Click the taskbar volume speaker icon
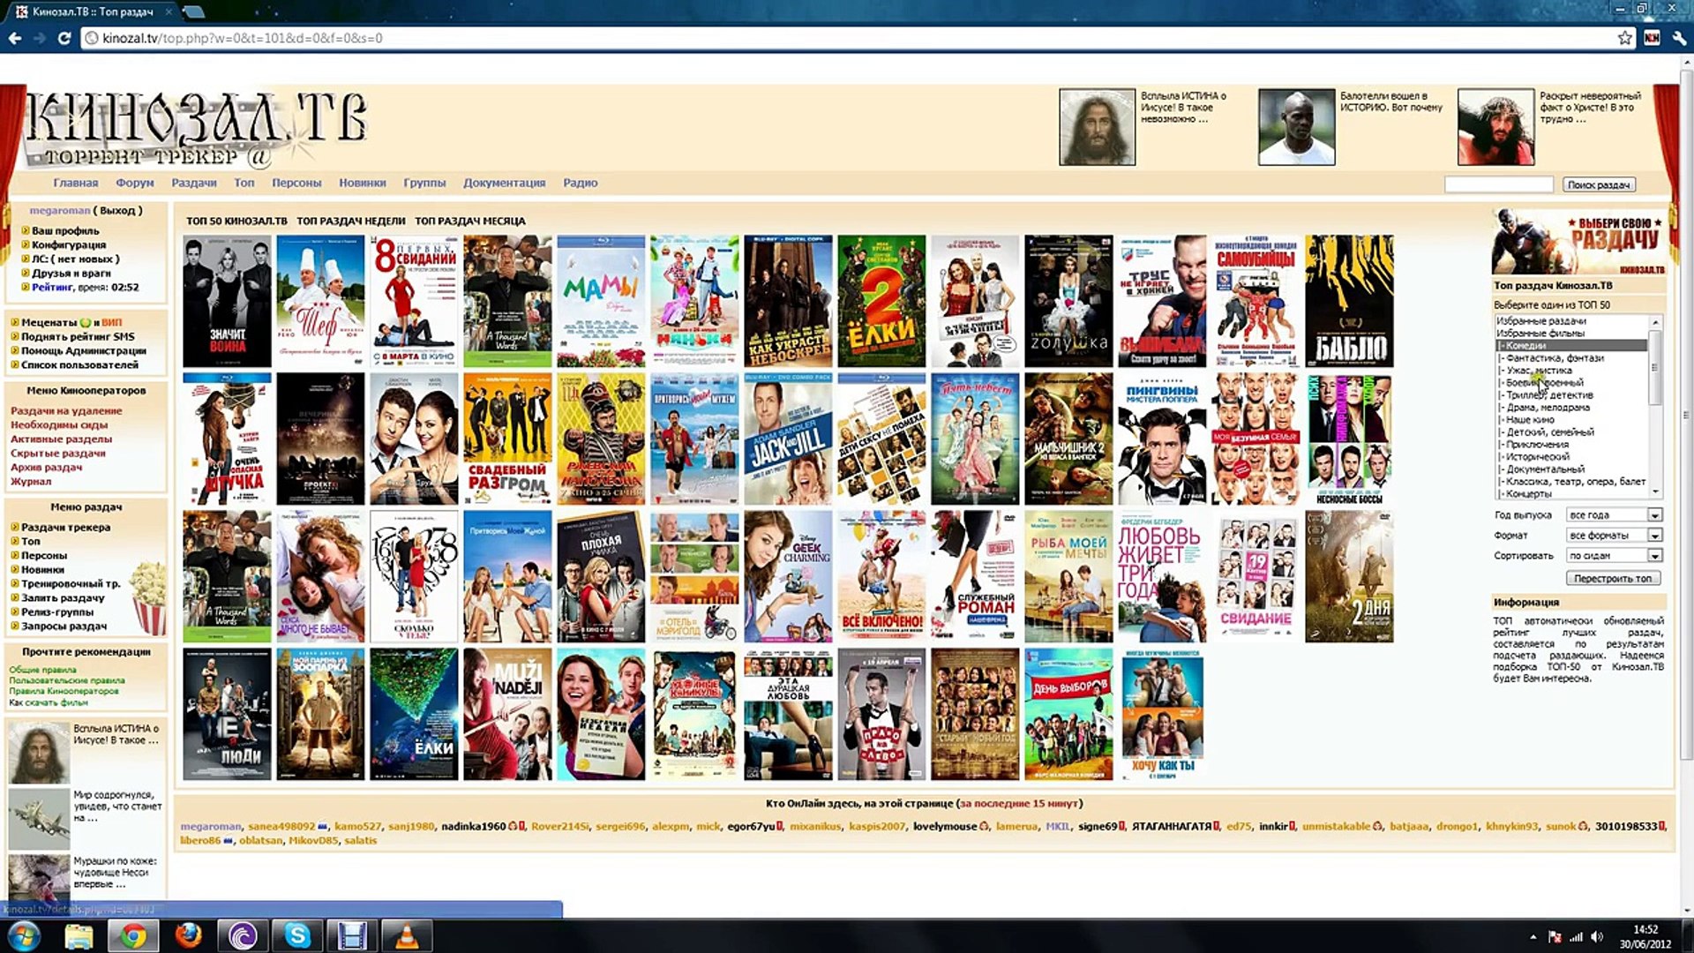Viewport: 1694px width, 953px height. 1597,937
